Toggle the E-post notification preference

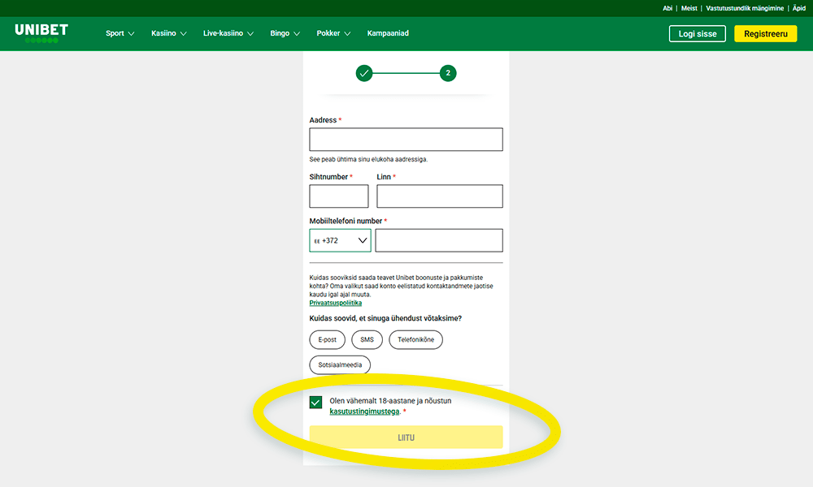(327, 339)
